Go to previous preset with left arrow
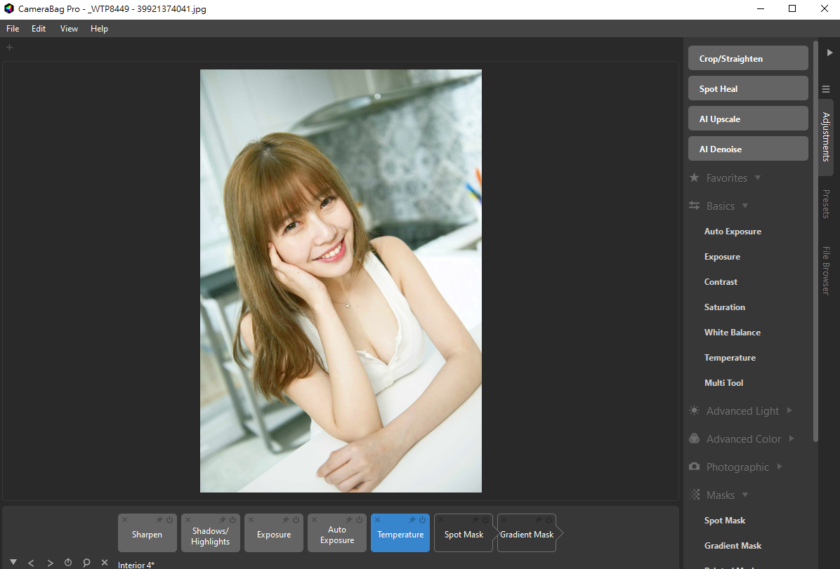This screenshot has height=569, width=840. point(31,563)
